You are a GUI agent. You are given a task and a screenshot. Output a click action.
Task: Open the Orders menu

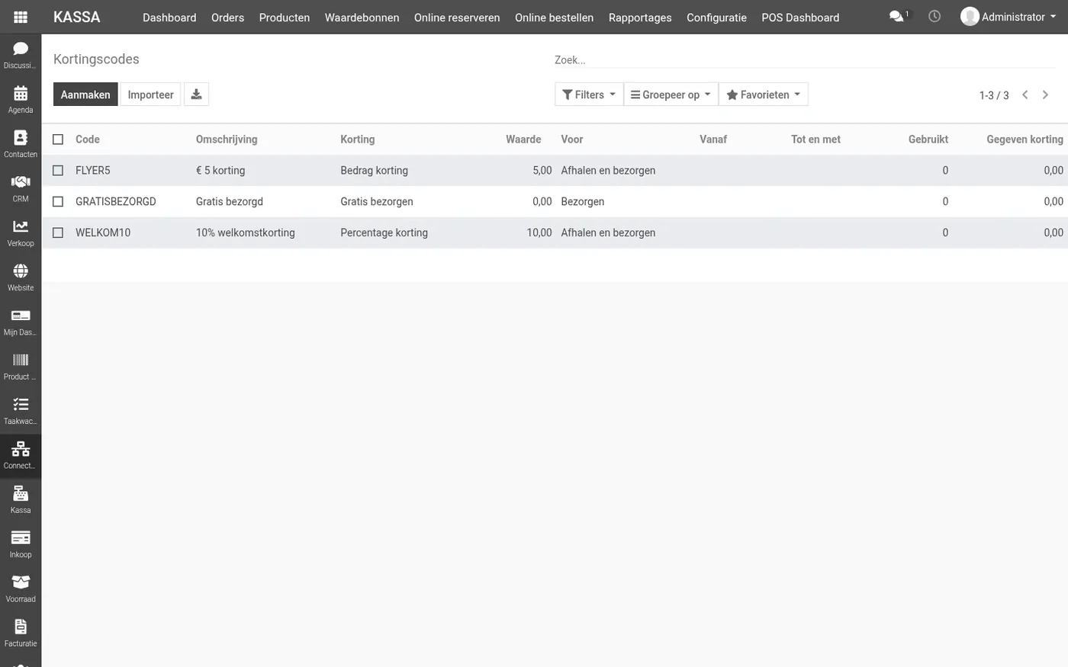pyautogui.click(x=227, y=17)
